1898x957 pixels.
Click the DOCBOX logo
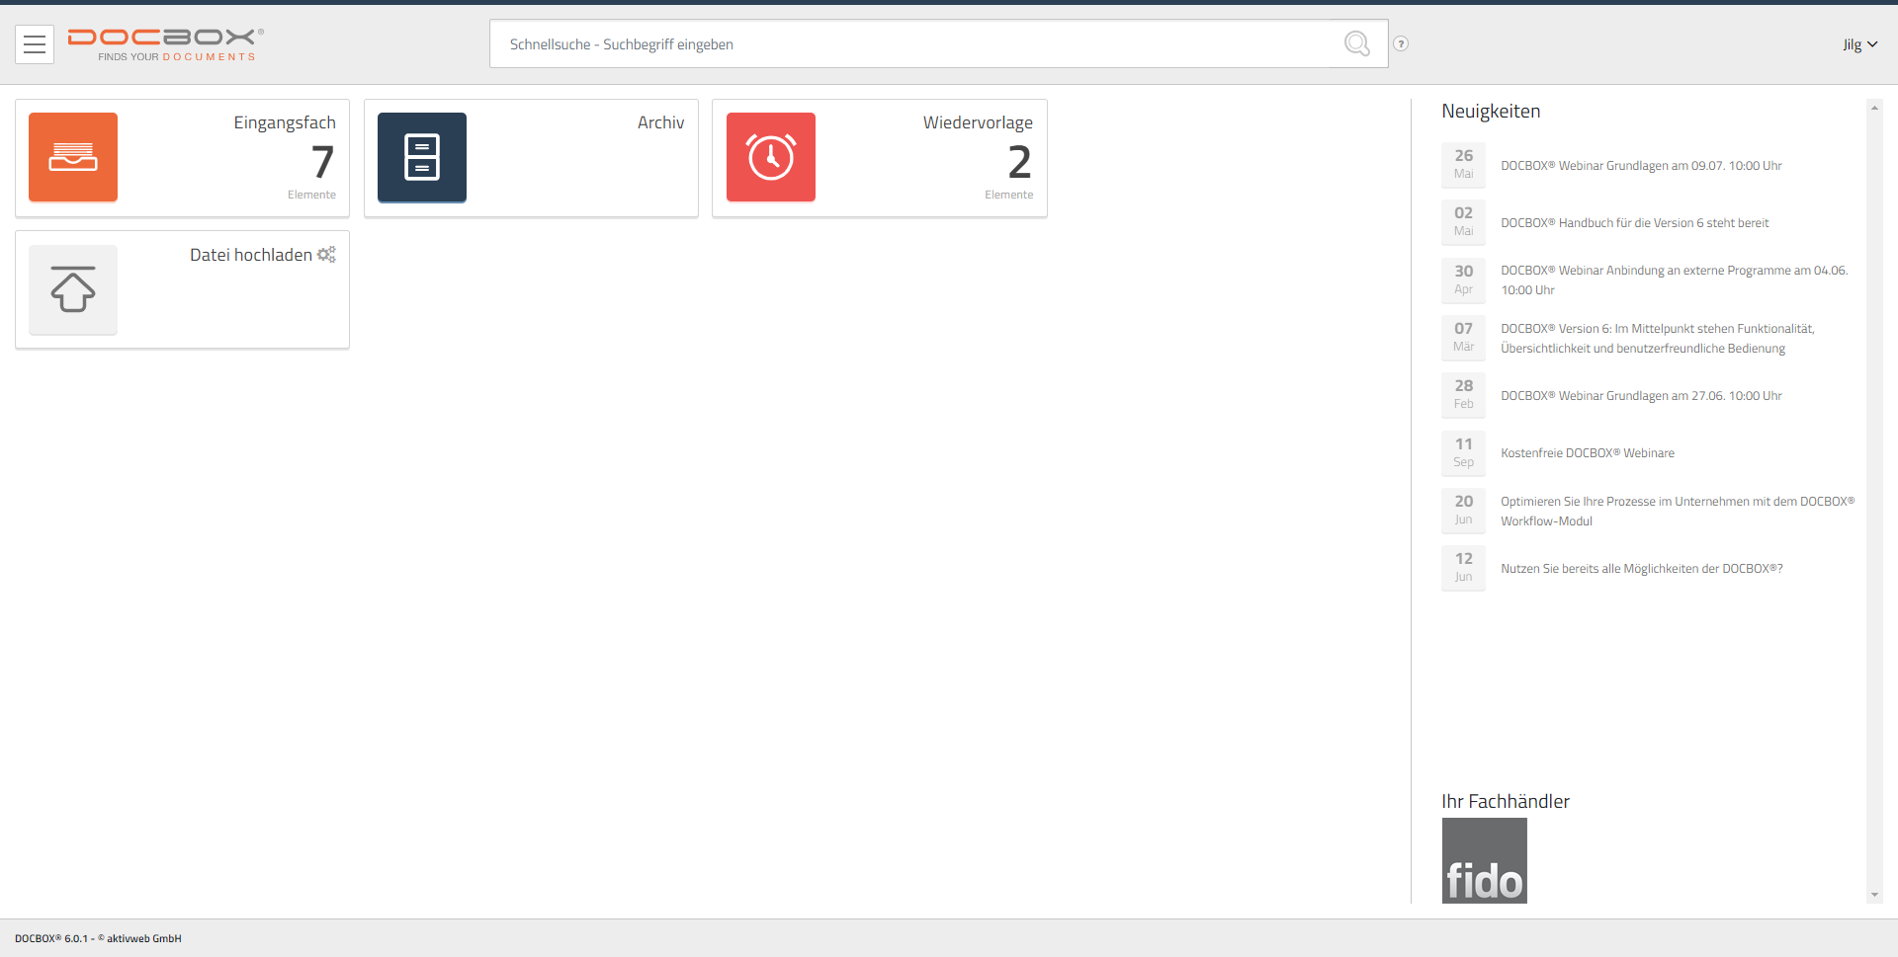pyautogui.click(x=165, y=44)
